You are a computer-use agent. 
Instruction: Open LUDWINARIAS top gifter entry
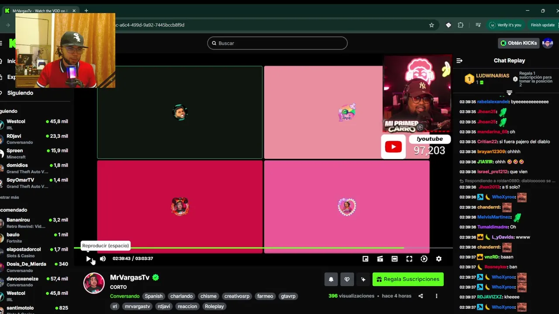[x=492, y=76]
